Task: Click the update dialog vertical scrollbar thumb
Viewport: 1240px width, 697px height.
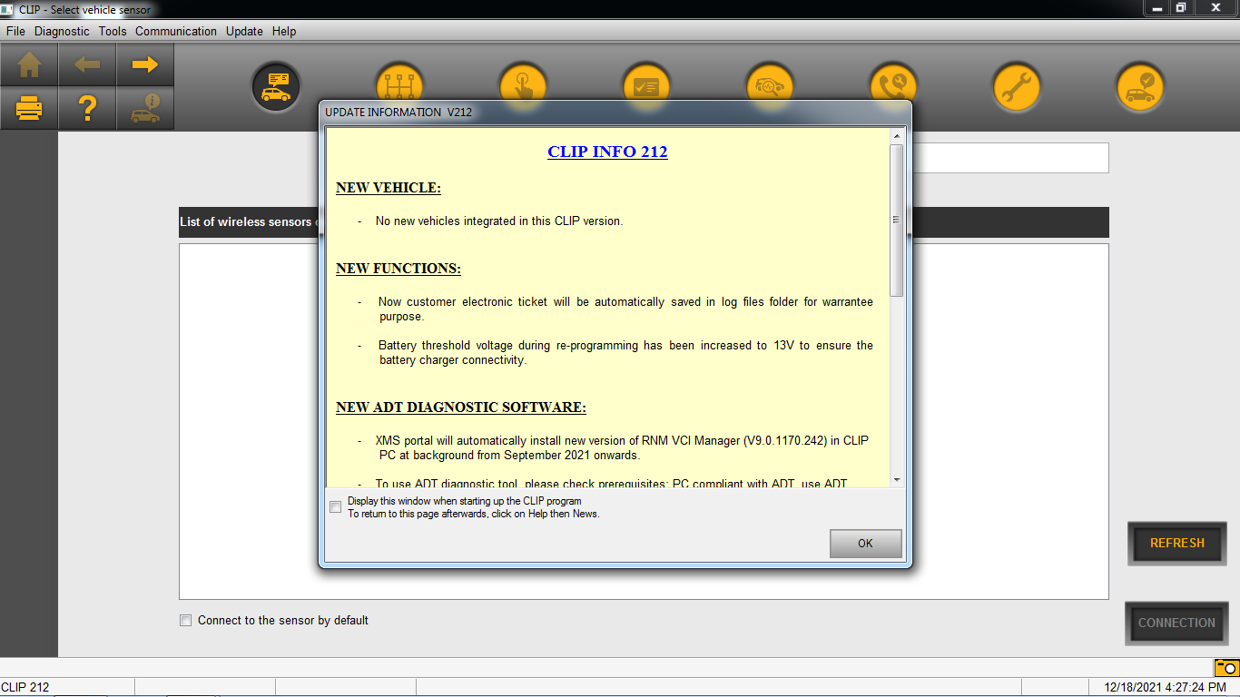Action: coord(897,220)
